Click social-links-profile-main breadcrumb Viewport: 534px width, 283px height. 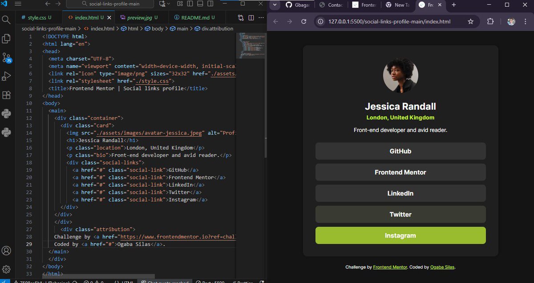49,28
